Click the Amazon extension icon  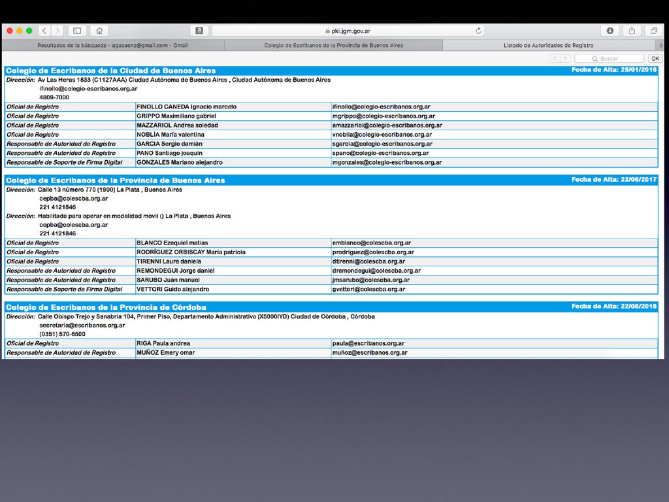tap(199, 31)
